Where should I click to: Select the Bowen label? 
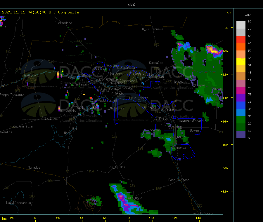click(x=194, y=130)
